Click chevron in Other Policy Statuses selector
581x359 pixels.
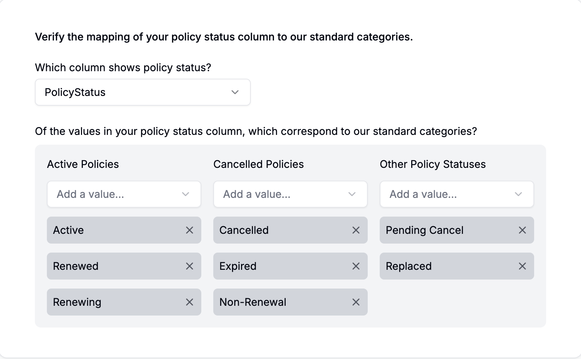(x=518, y=194)
